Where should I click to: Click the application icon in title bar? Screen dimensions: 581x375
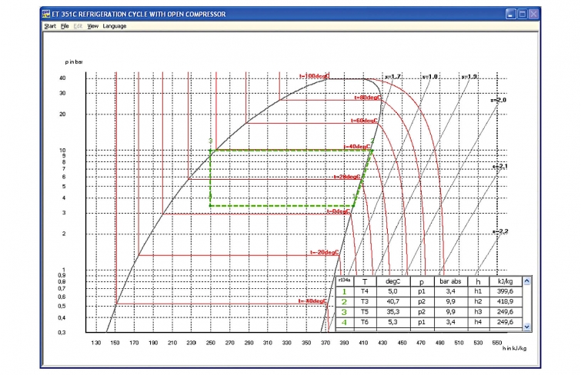coord(45,15)
